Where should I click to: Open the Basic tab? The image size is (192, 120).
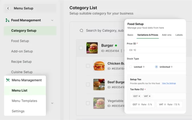point(130,35)
